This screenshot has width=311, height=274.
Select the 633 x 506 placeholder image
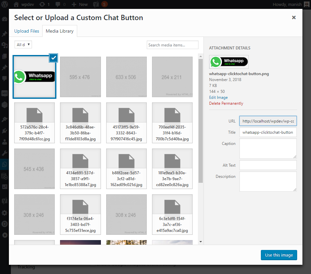pos(126,77)
